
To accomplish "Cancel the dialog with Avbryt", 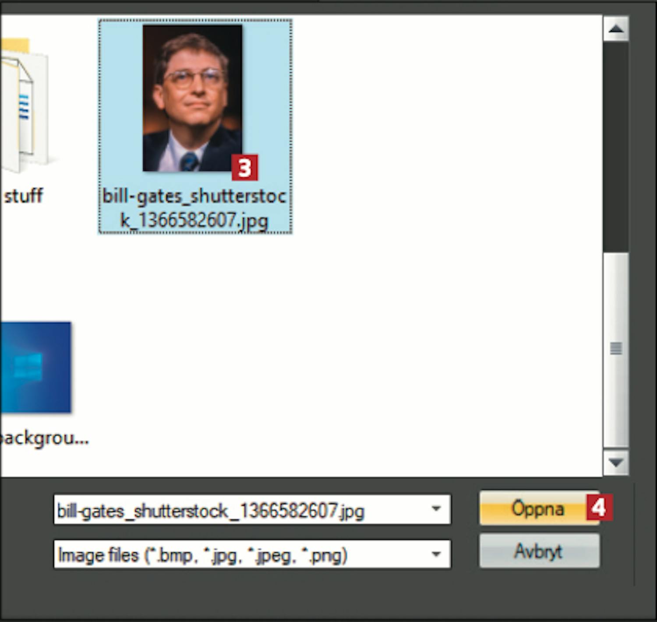I will (539, 551).
